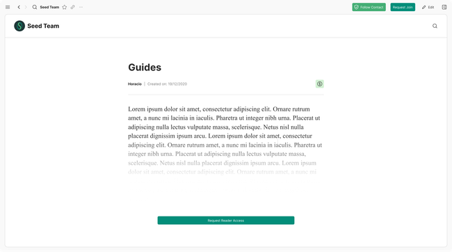
Task: Click the Request Join button
Action: click(x=403, y=7)
